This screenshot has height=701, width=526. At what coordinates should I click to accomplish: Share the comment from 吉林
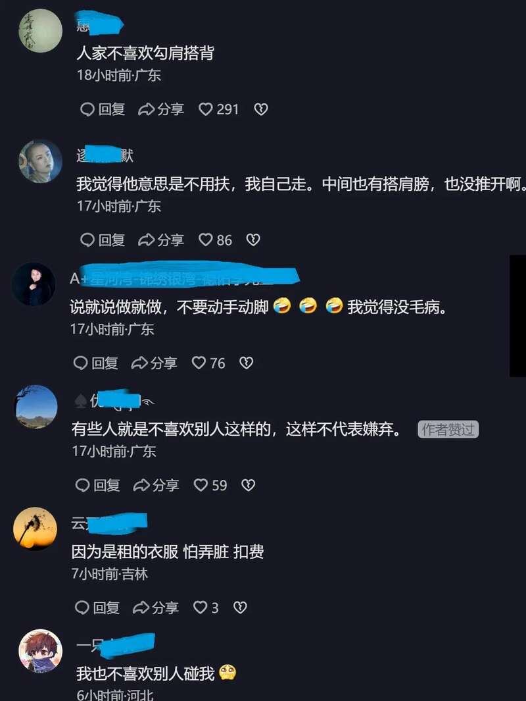[156, 608]
